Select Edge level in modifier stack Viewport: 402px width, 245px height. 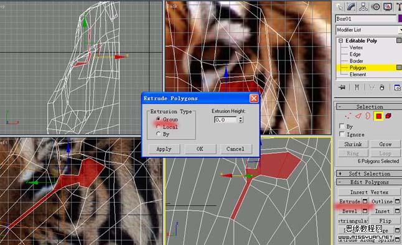click(355, 54)
